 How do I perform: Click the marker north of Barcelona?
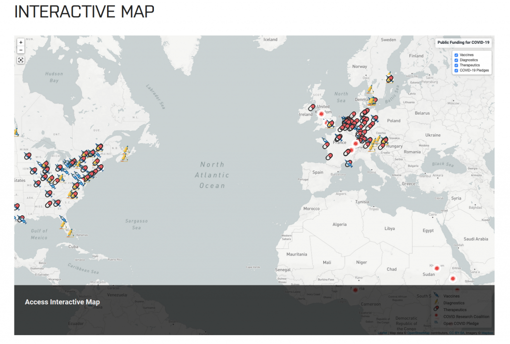point(349,164)
